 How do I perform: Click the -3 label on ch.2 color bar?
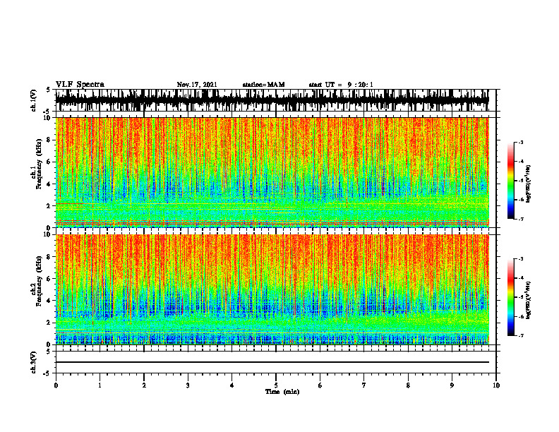[x=521, y=259]
